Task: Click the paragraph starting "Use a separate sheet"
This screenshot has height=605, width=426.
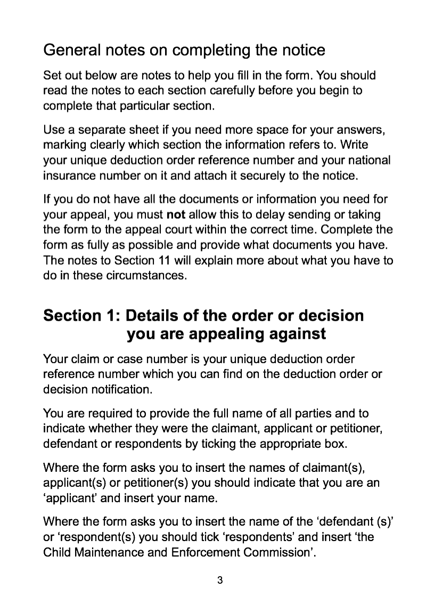Action: point(217,152)
